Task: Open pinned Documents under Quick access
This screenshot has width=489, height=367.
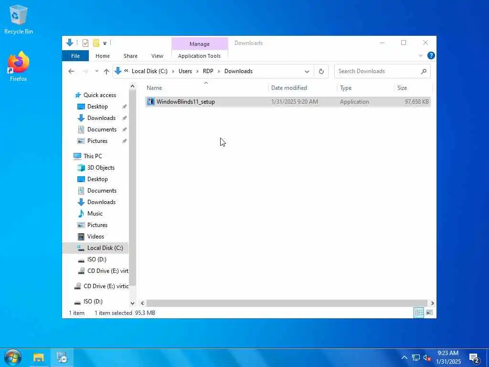Action: point(102,130)
